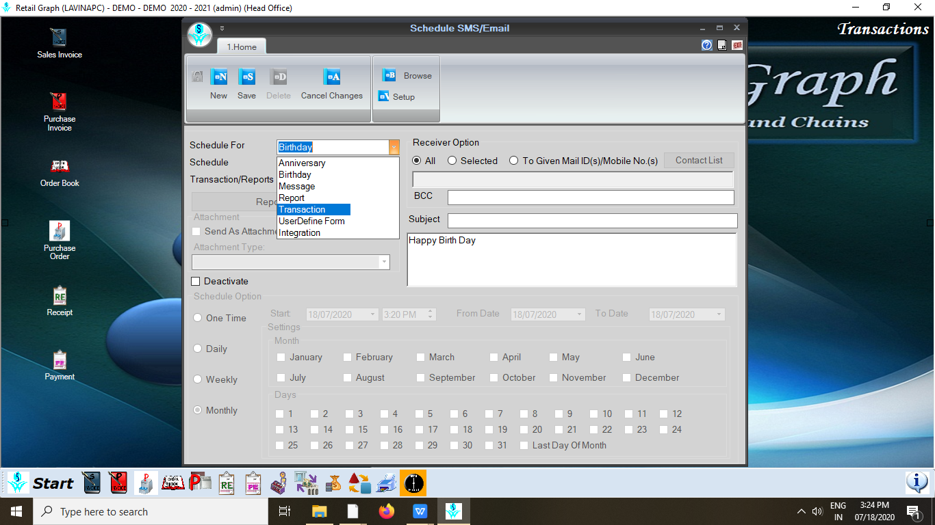Viewport: 935px width, 525px height.
Task: Click the Start button in app bar
Action: pos(40,483)
